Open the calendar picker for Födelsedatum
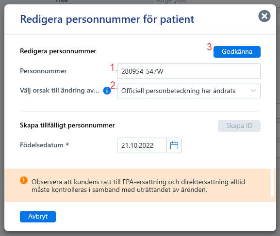This screenshot has height=236, width=280. tap(174, 145)
